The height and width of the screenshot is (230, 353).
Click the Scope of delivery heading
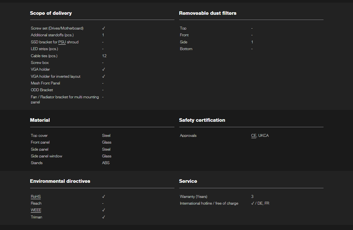(51, 13)
